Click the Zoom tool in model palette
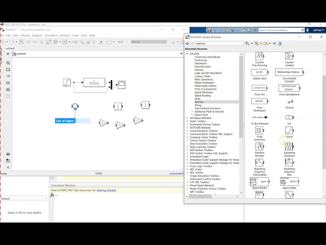The width and height of the screenshot is (326, 245). (x=8, y=63)
